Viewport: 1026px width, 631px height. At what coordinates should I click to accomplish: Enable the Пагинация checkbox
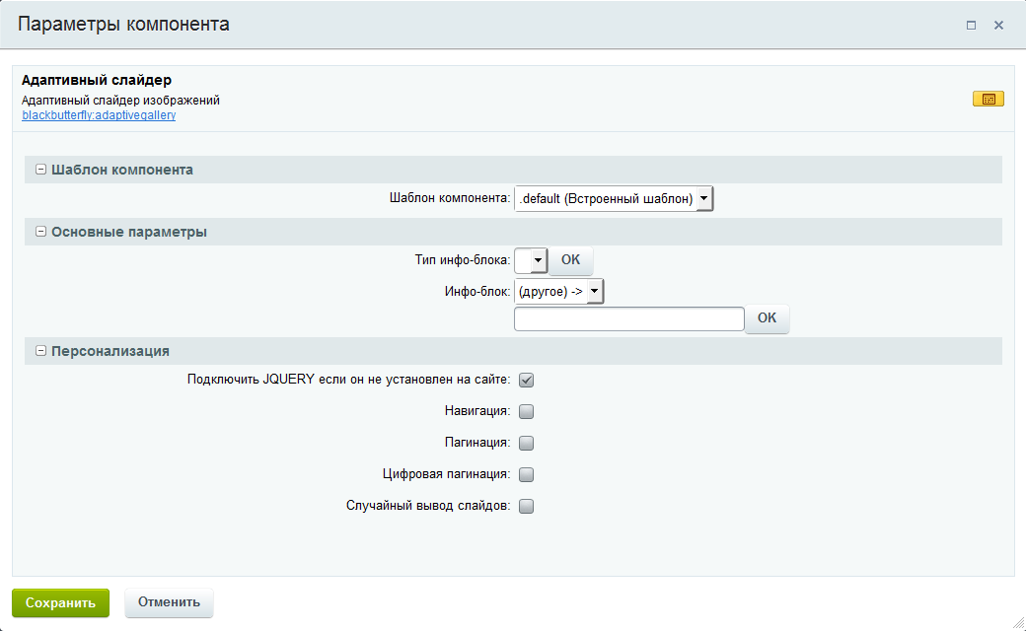(527, 443)
